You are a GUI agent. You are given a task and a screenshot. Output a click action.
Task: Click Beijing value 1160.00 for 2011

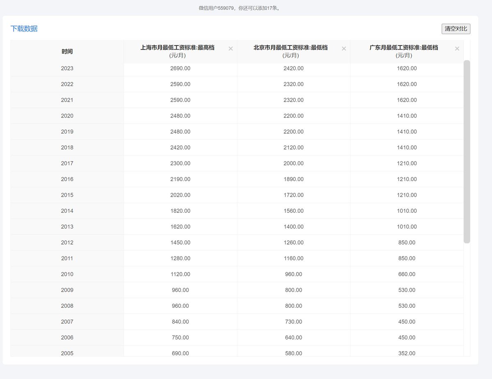click(x=294, y=259)
